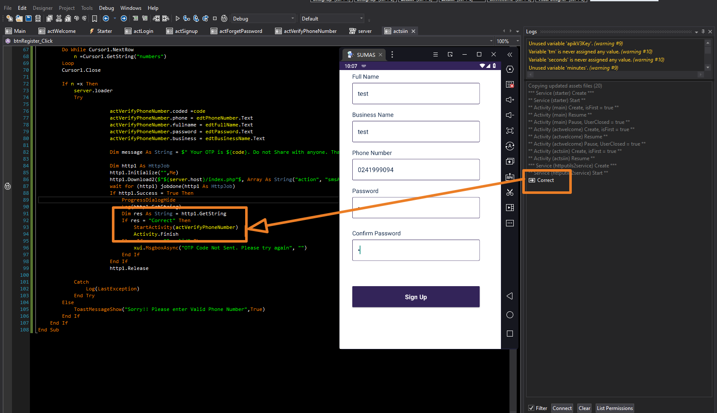This screenshot has height=413, width=717.
Task: Click the emulator fullscreen icon
Action: click(510, 131)
